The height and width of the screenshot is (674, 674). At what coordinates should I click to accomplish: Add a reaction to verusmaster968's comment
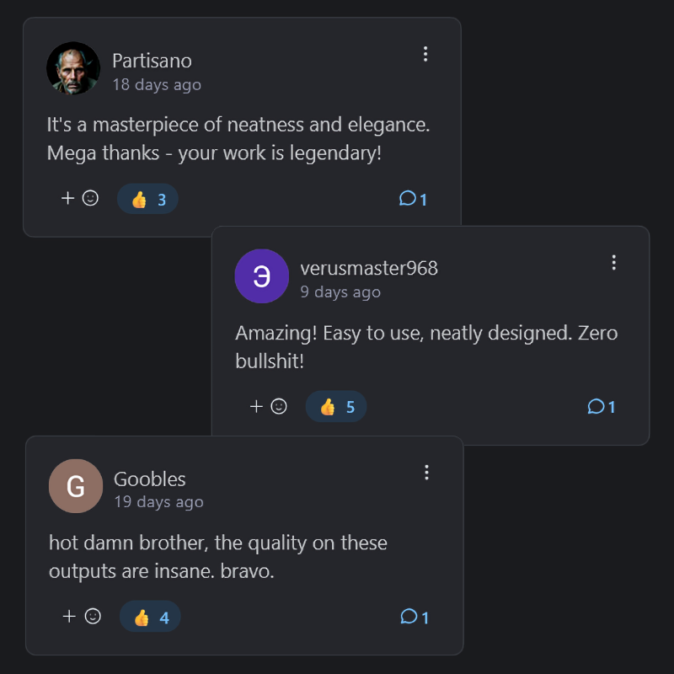tap(269, 407)
